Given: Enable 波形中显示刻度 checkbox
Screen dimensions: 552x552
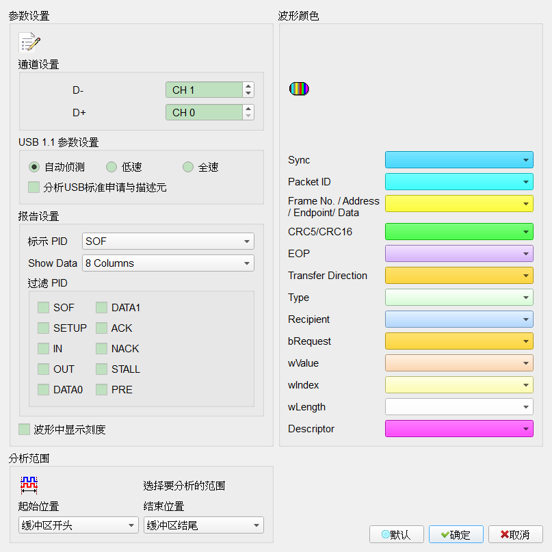Looking at the screenshot, I should coord(24,430).
